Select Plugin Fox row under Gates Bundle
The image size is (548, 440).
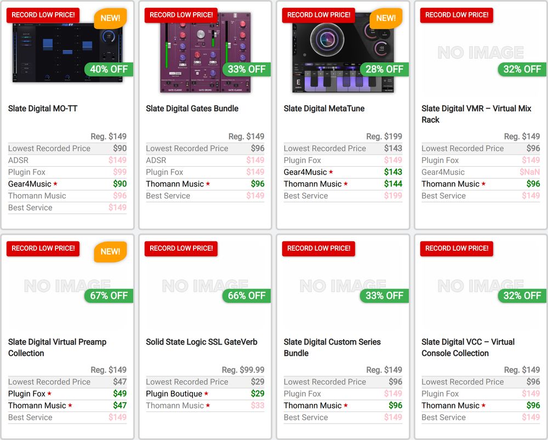[205, 172]
